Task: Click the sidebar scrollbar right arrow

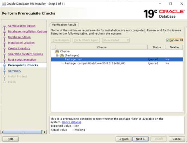Action: [x=45, y=132]
